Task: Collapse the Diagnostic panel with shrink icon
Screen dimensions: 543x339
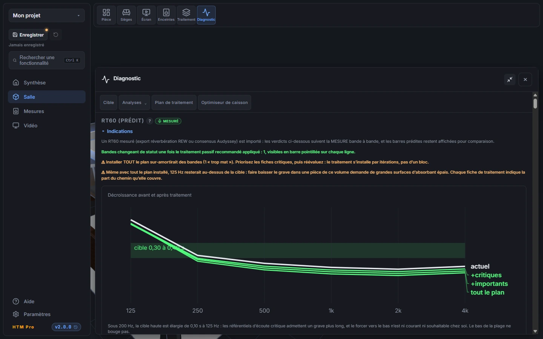Action: coord(510,79)
